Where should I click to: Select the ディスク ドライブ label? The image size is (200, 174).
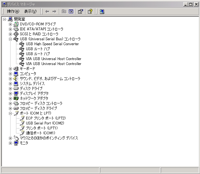click(x=31, y=89)
